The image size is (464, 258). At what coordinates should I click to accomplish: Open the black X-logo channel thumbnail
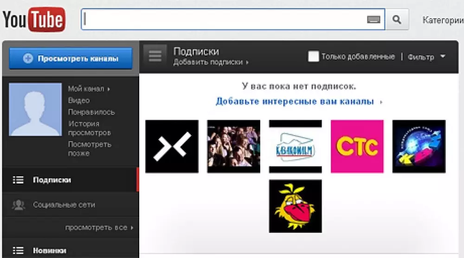[172, 146]
